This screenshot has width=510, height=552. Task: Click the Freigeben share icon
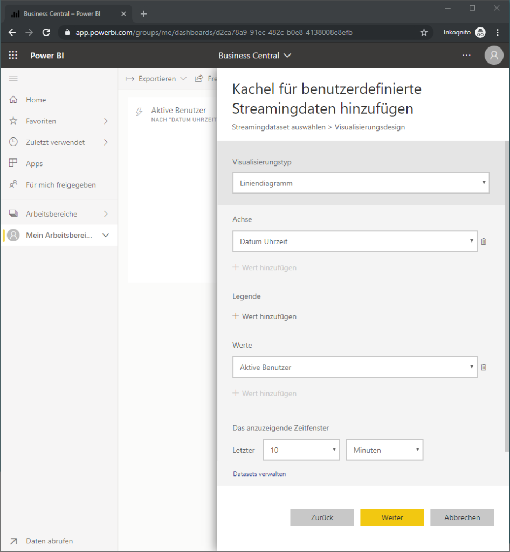pyautogui.click(x=199, y=79)
